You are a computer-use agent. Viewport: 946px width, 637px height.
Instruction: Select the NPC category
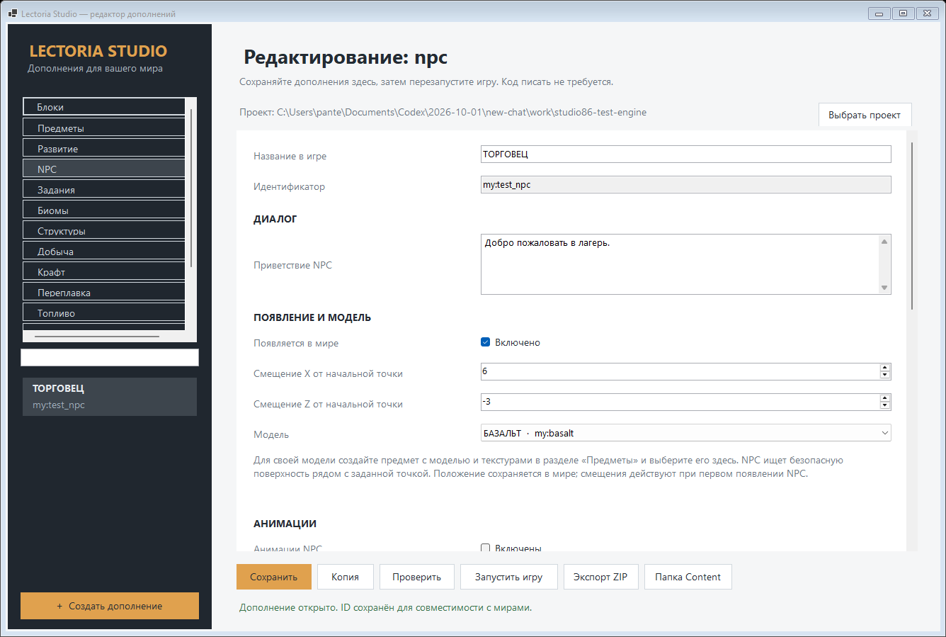pos(104,169)
